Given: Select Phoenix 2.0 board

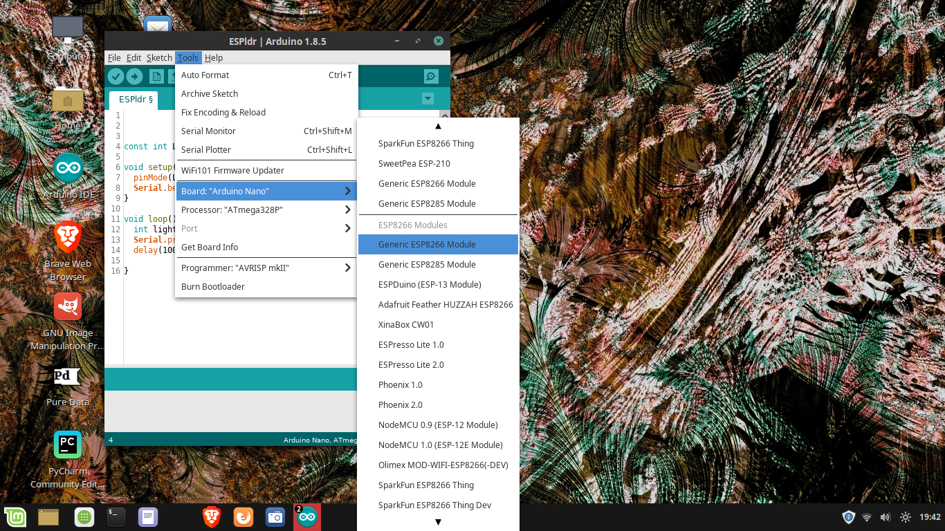Looking at the screenshot, I should [x=438, y=404].
